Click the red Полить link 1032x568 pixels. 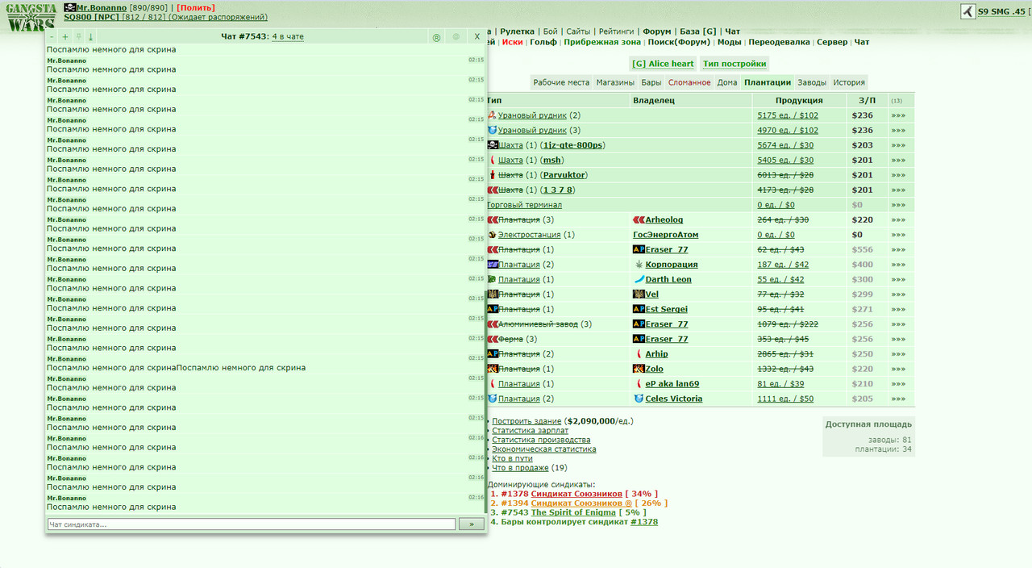195,7
